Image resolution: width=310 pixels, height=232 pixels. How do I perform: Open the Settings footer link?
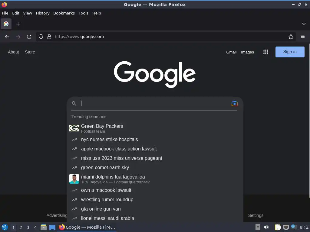[x=256, y=215]
